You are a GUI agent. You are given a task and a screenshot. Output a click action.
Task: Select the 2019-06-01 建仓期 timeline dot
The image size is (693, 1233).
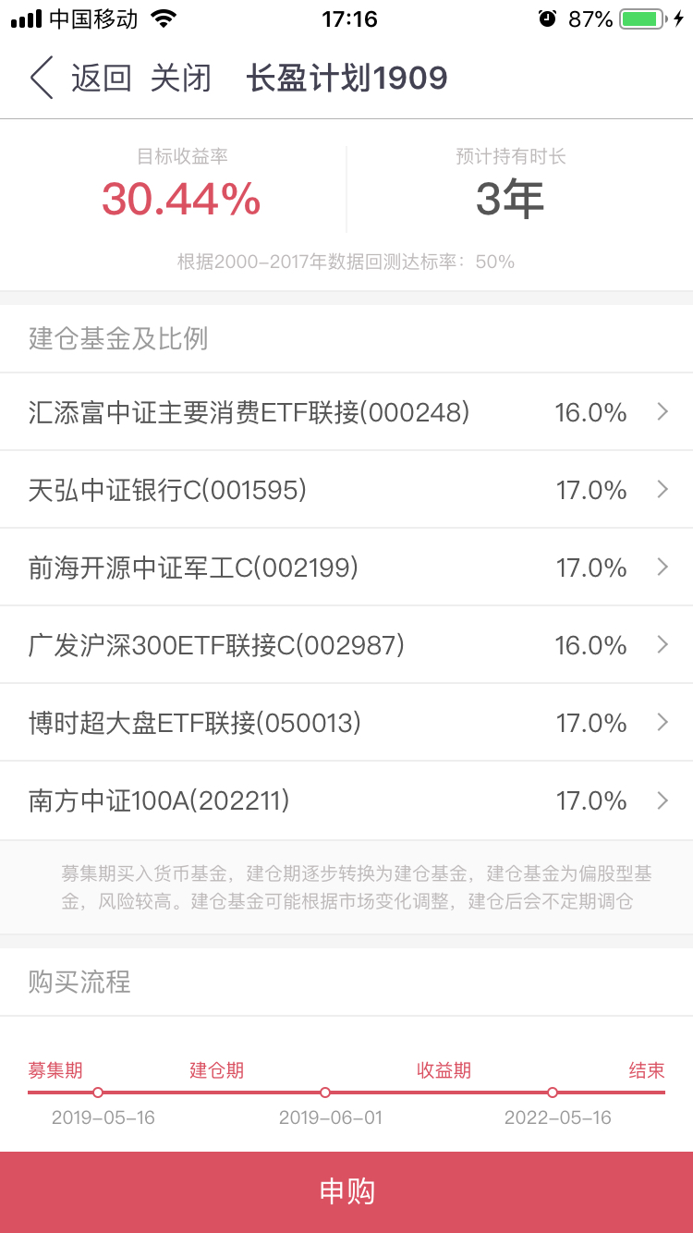point(325,1093)
